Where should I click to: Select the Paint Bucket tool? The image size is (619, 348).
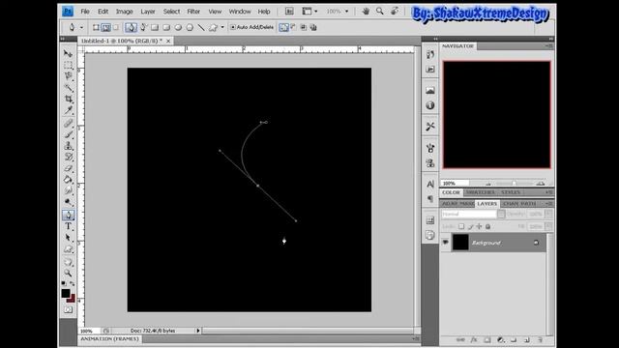coord(69,180)
